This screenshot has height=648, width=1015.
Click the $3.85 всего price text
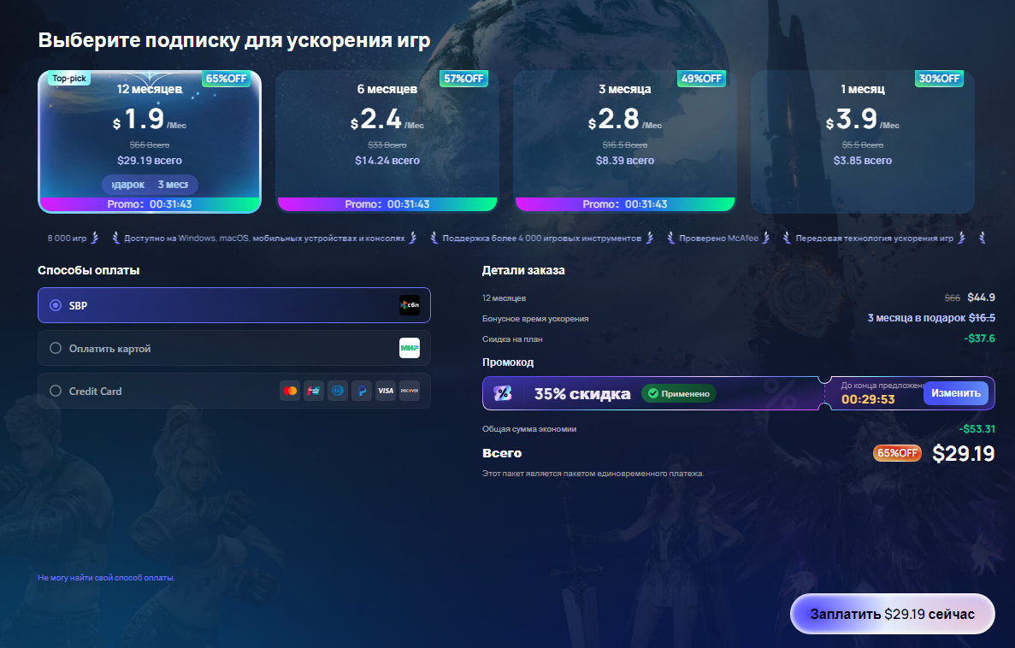click(x=862, y=161)
